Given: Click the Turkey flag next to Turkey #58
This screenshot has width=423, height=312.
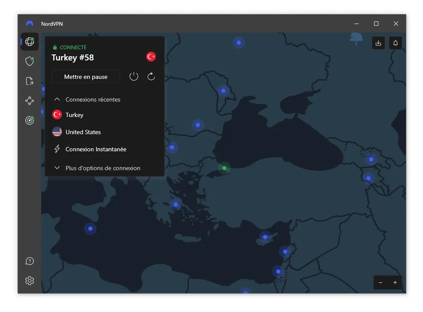Looking at the screenshot, I should click(151, 57).
